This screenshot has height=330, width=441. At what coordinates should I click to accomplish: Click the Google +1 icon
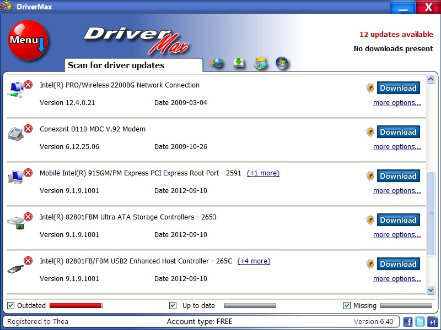(x=432, y=321)
